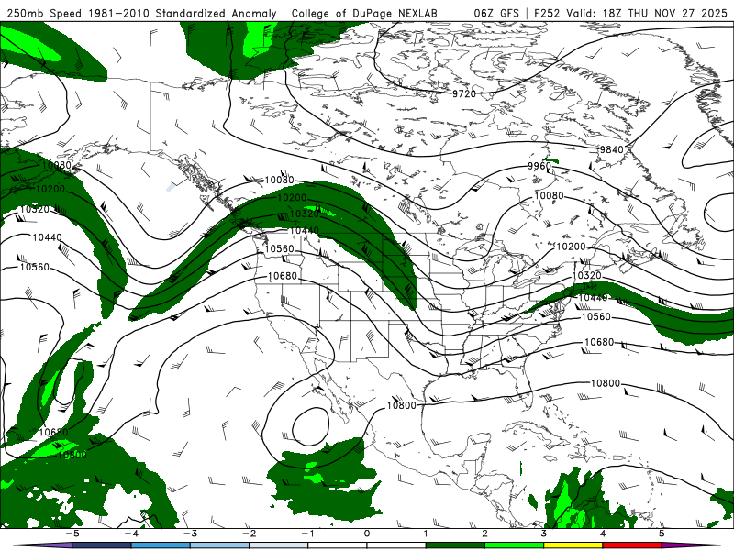Click the yellow 3 to 4 colorbar segment
This screenshot has height=550, width=734.
(x=573, y=545)
